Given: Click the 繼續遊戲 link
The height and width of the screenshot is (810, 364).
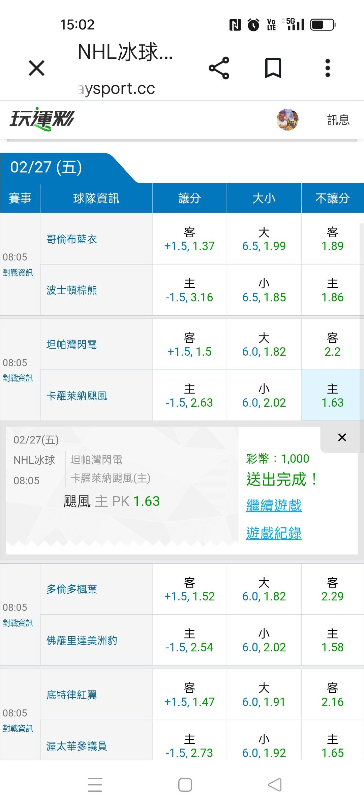Looking at the screenshot, I should (274, 506).
